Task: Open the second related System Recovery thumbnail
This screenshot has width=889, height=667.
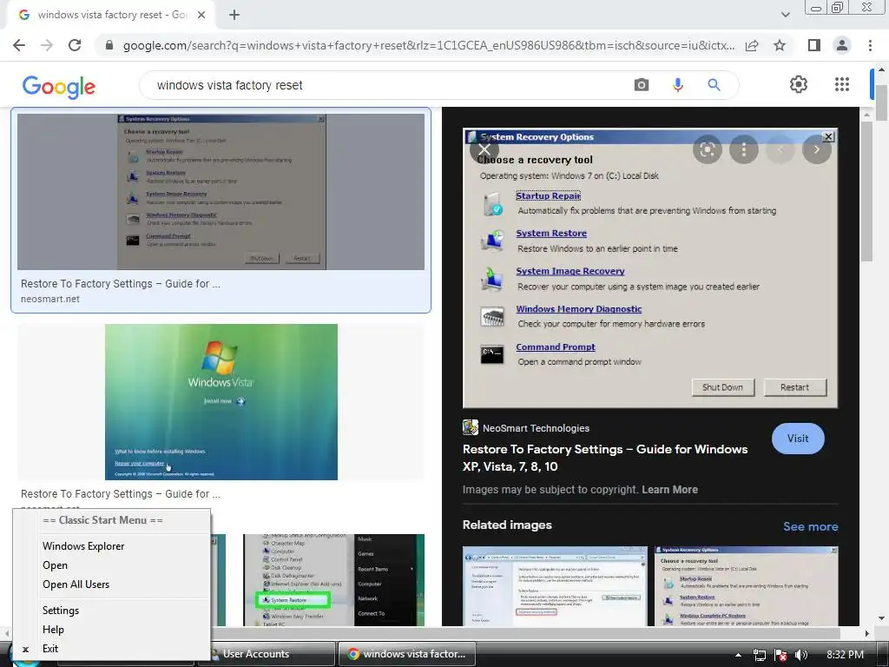Action: pos(746,586)
